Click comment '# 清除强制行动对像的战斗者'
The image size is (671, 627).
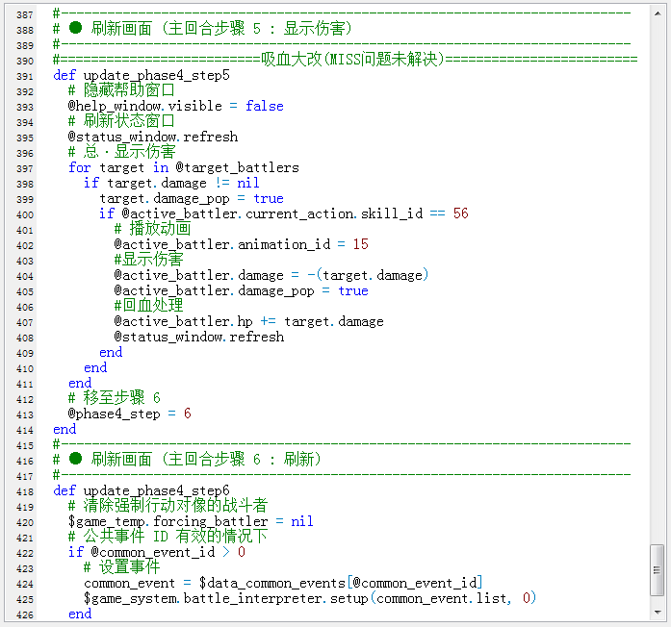coord(168,506)
